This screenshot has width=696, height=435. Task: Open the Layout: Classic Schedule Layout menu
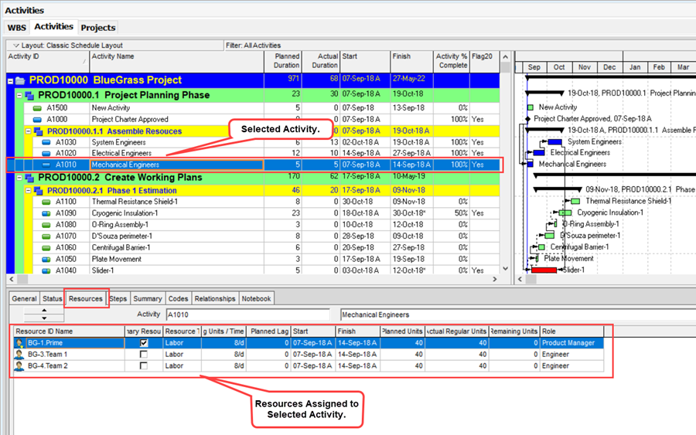68,46
